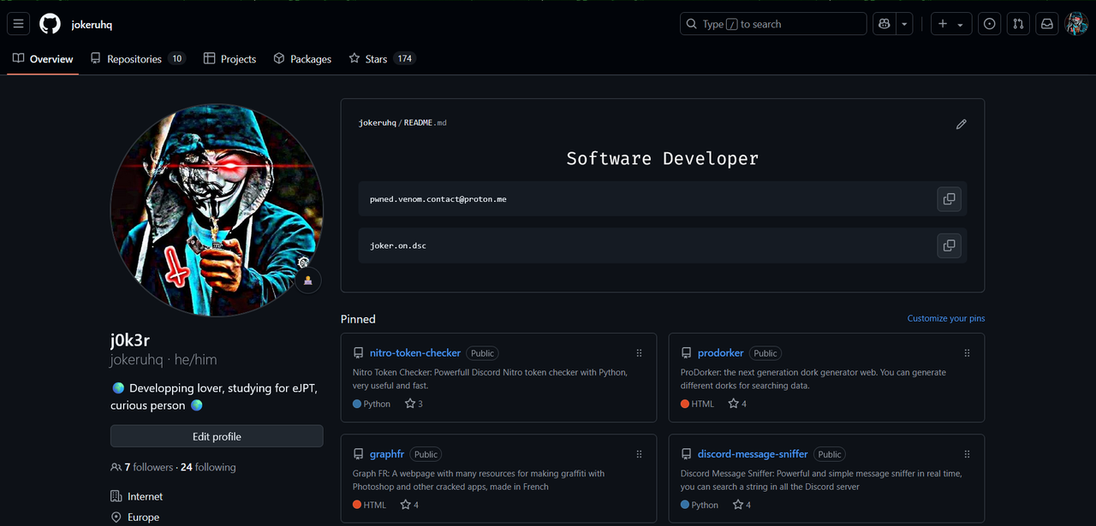The image size is (1096, 526).
Task: Click the 'j0k3r' display name
Action: tap(130, 340)
